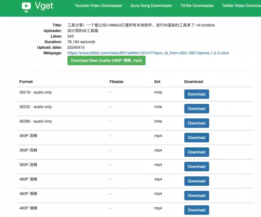
Task: Go to TikTok Downloader page
Action: click(197, 5)
